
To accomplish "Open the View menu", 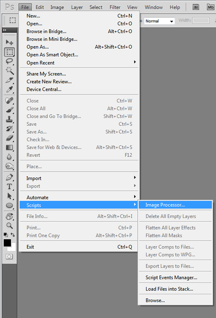I will click(132, 7).
